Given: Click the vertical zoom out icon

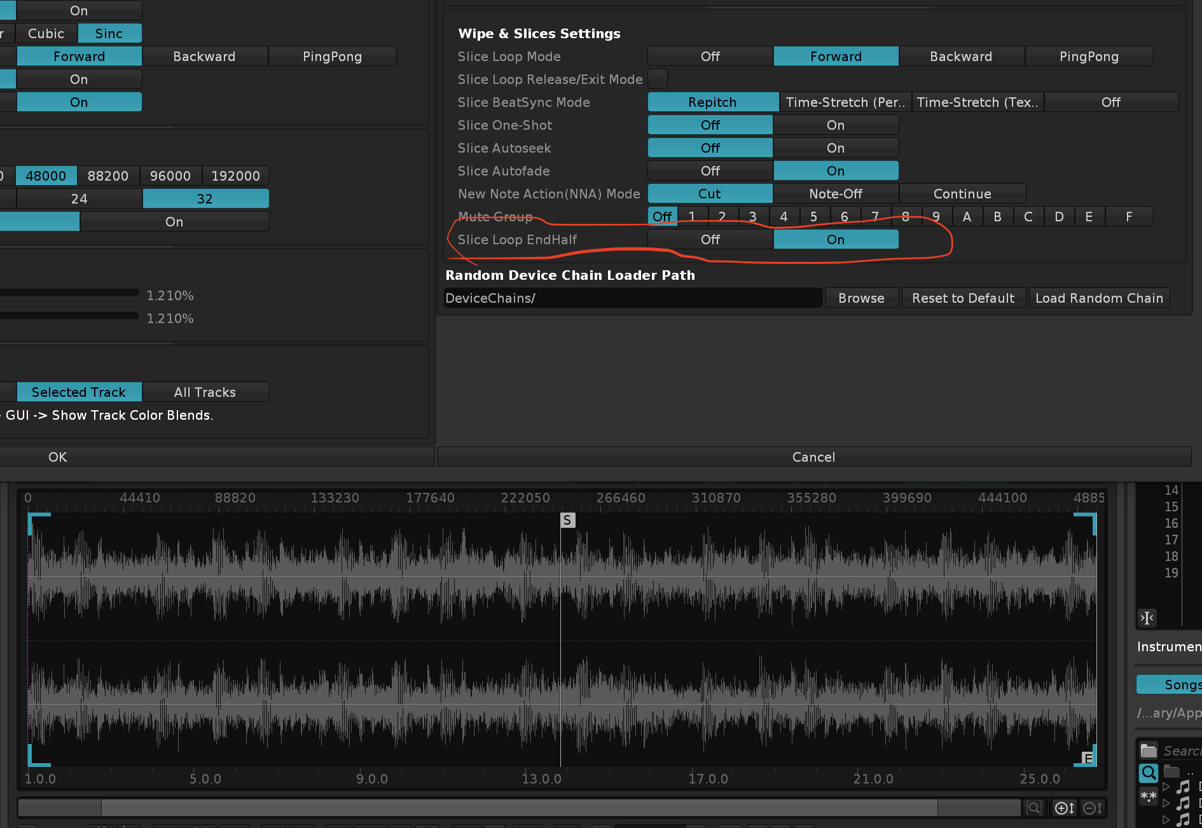Looking at the screenshot, I should click(x=1092, y=808).
